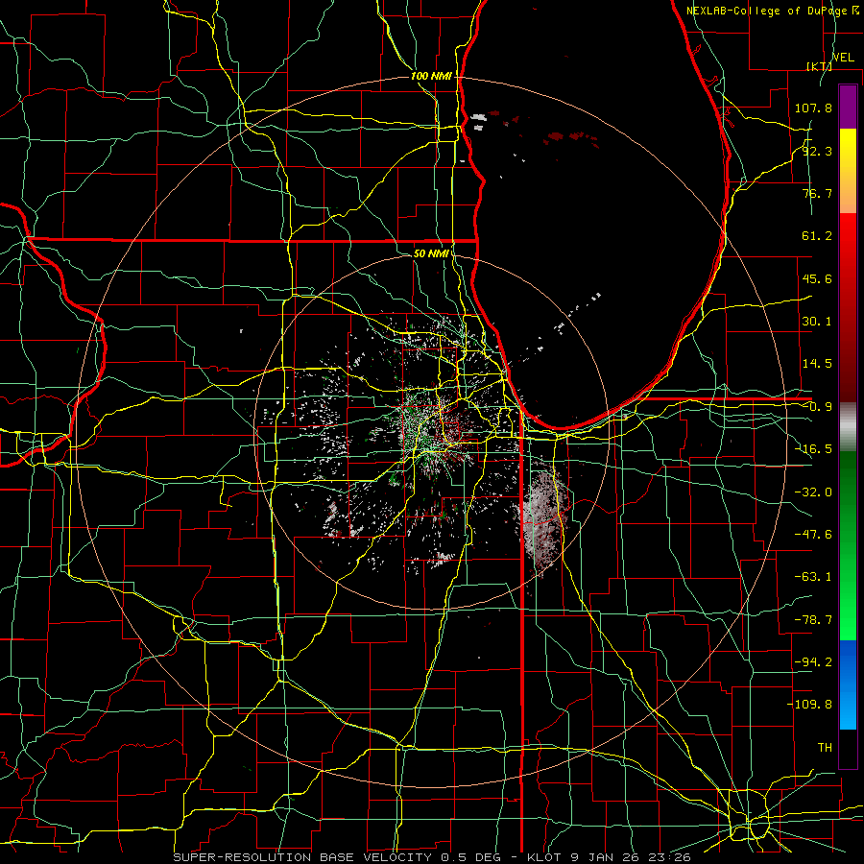Click the -63.1 value on velocity scale
Image resolution: width=864 pixels, height=864 pixels.
pyautogui.click(x=813, y=577)
